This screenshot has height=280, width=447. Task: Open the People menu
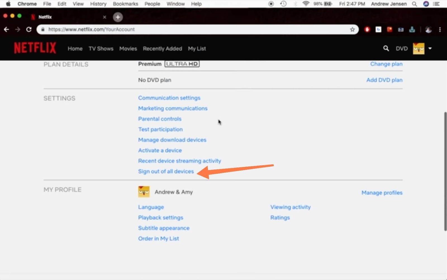point(152,4)
